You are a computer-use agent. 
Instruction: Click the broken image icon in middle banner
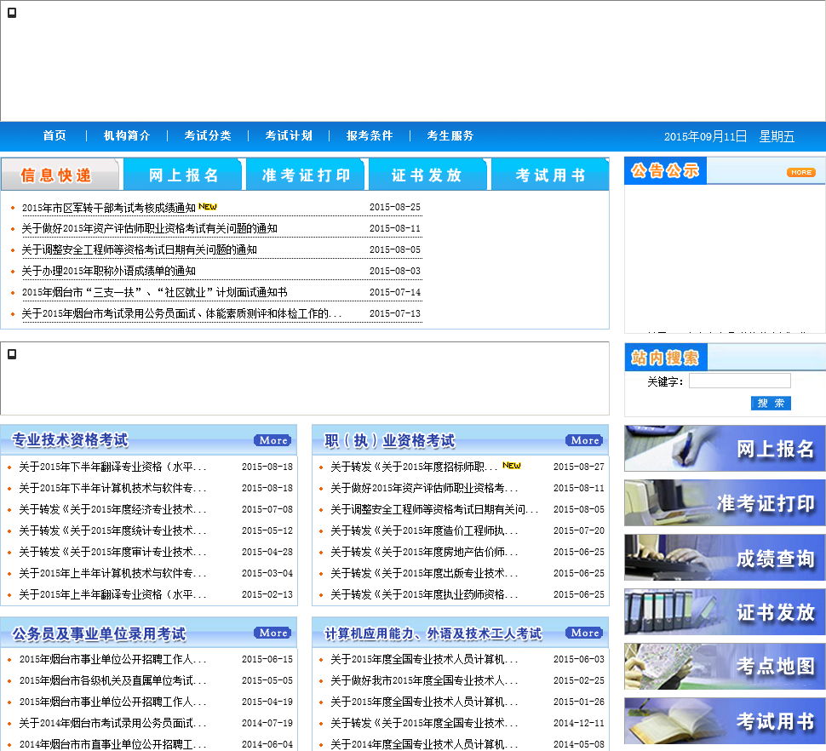coord(12,354)
